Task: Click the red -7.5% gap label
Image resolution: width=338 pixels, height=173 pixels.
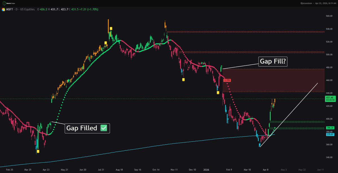Action: [x=227, y=80]
